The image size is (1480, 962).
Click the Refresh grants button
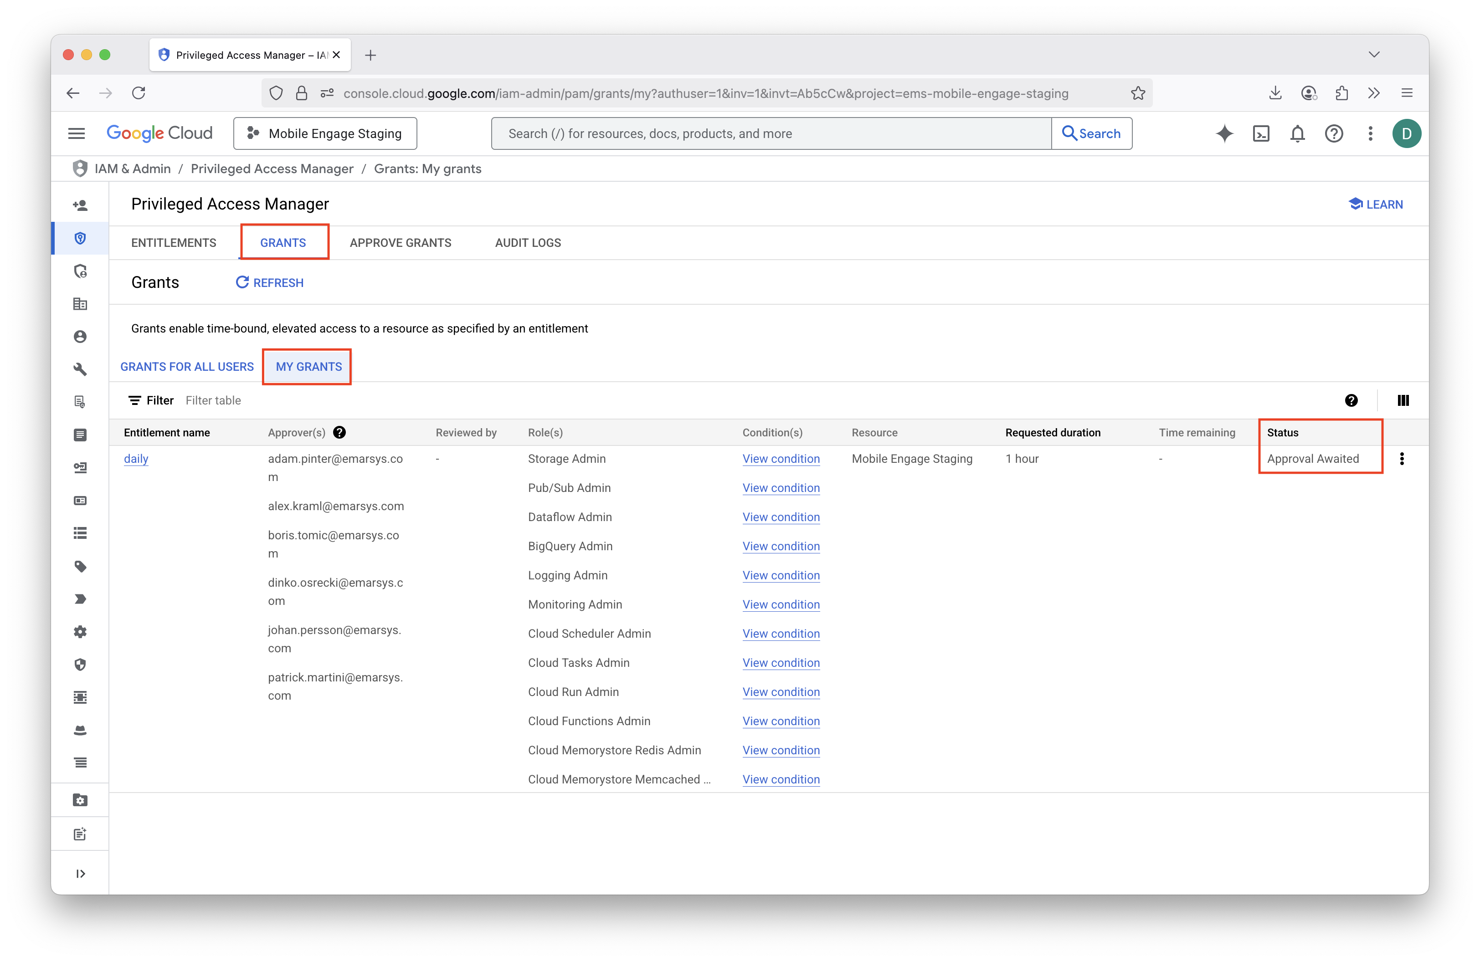[x=270, y=283]
